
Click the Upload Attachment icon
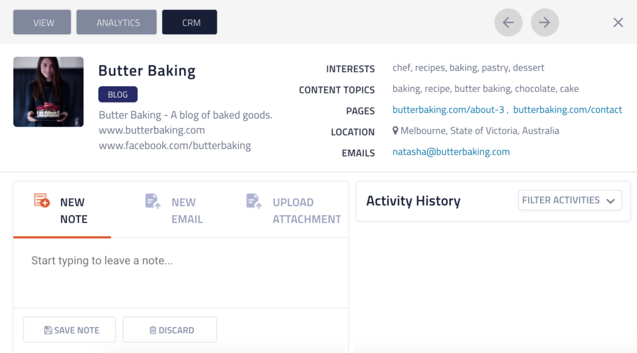[x=254, y=201]
